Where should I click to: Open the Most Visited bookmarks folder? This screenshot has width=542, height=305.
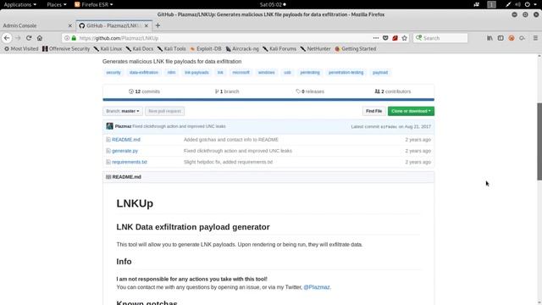(x=21, y=49)
